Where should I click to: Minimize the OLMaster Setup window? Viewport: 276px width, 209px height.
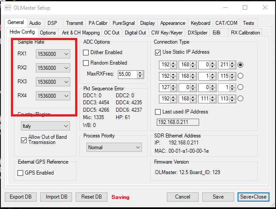225,7
